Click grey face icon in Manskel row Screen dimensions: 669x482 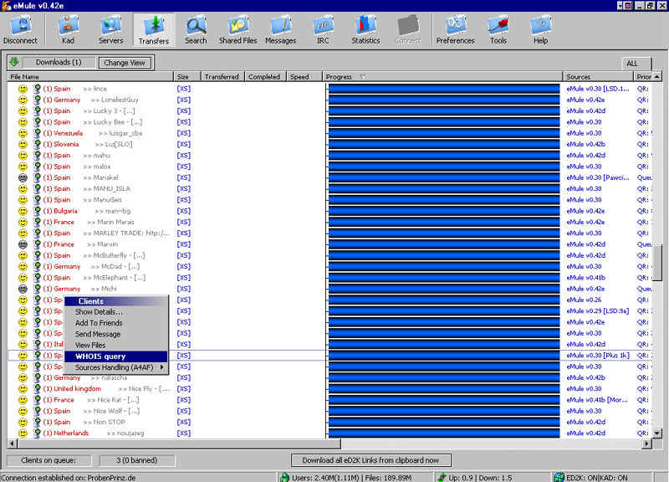point(23,177)
